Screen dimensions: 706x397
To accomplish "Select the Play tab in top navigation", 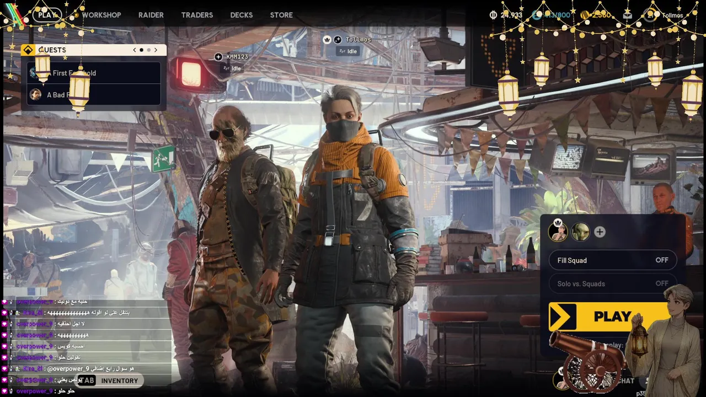I will pos(47,15).
